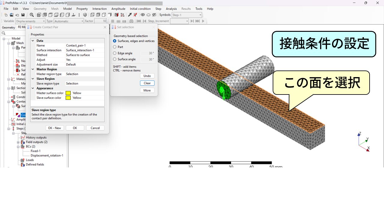Click the Master surface color yellow swatch

coord(68,93)
